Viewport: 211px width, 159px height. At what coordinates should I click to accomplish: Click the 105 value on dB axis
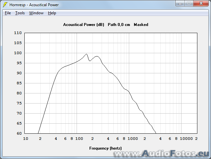pyautogui.click(x=18, y=43)
